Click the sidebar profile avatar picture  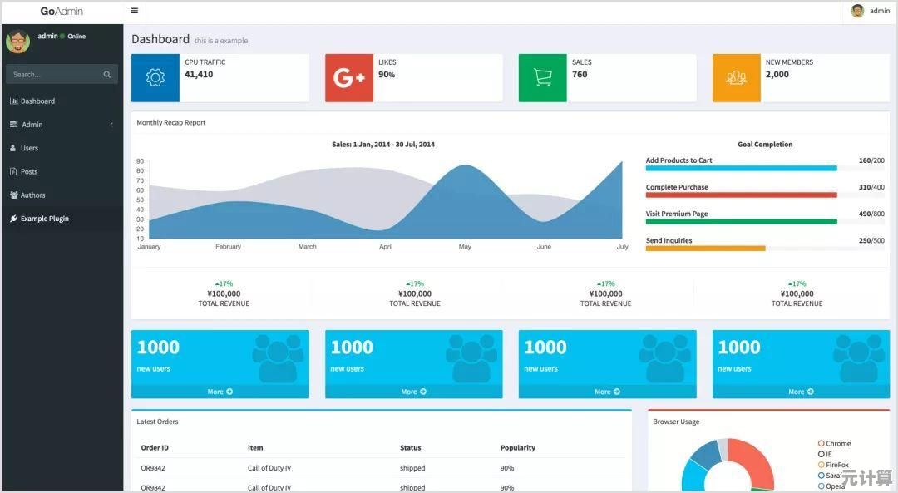pos(17,42)
